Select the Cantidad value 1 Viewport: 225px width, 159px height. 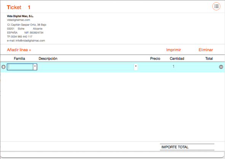(x=174, y=67)
